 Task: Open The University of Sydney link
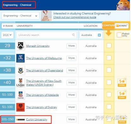41,107
